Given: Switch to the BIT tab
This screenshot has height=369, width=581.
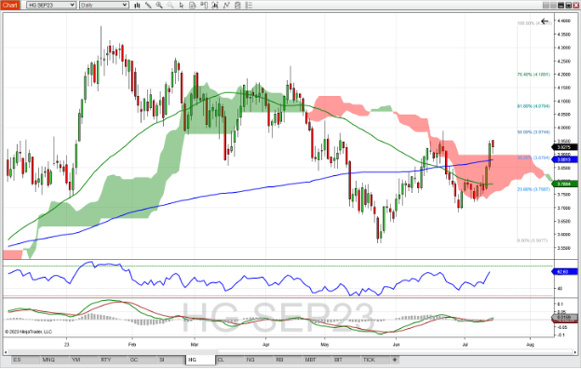Looking at the screenshot, I should (345, 360).
